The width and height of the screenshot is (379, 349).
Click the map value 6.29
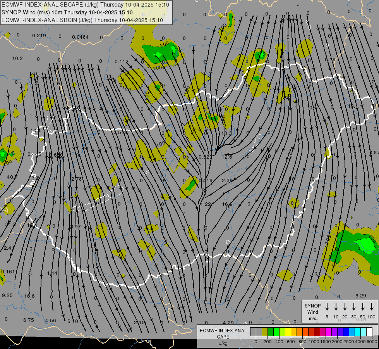[361, 296]
